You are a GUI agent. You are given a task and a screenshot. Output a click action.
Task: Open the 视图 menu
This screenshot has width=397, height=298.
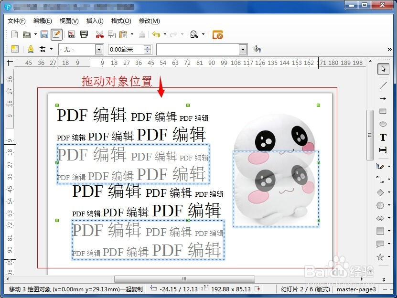(68, 21)
